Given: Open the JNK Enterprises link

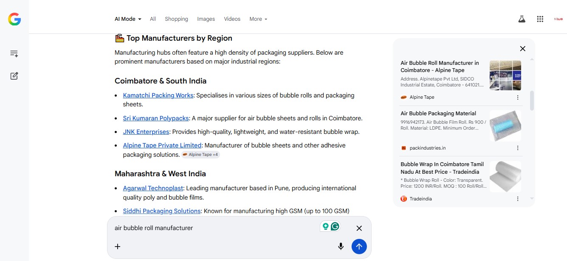Looking at the screenshot, I should click(146, 132).
